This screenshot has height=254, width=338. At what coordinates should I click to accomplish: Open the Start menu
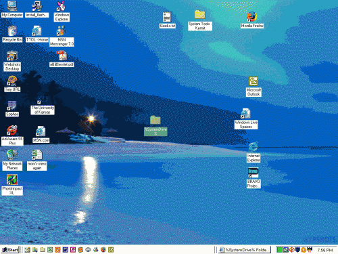(x=10, y=250)
